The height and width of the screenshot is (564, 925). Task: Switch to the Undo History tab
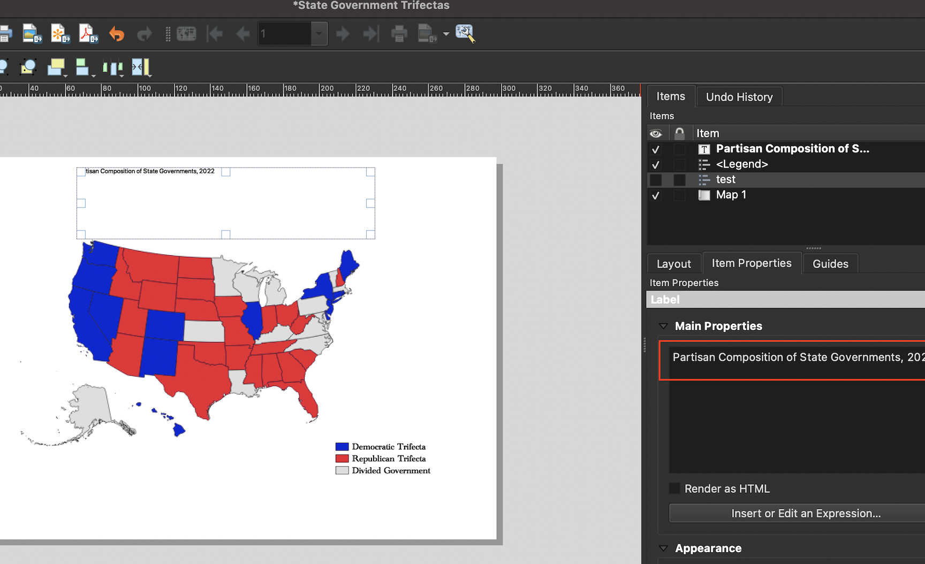point(739,96)
